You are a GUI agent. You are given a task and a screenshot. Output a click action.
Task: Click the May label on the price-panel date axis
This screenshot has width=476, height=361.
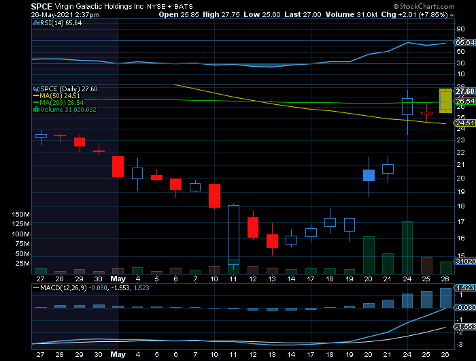118,279
